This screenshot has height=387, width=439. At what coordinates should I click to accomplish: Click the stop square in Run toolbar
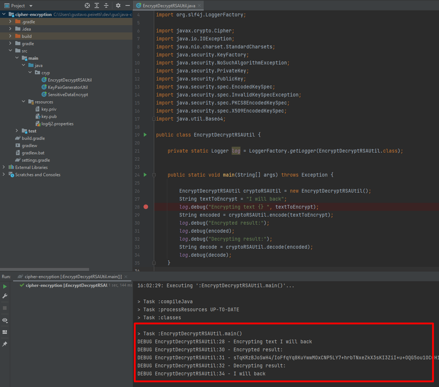pos(5,308)
